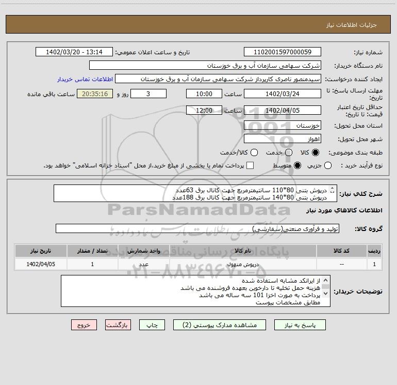Click the پاسخ به نیاز button

point(300,325)
